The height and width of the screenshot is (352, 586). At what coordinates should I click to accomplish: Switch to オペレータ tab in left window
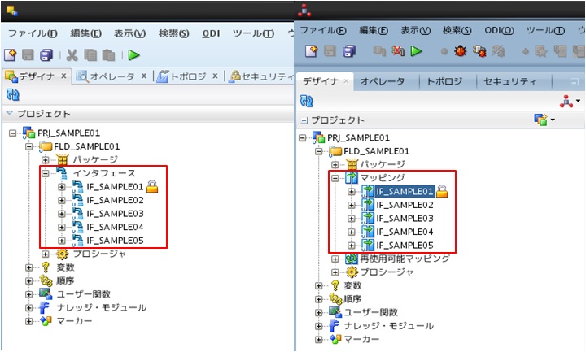[112, 76]
